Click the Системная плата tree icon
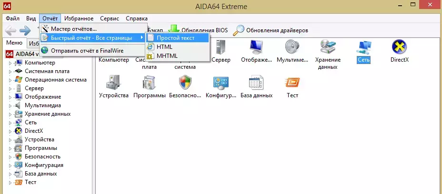Viewport: 442px width, 194px height. click(x=18, y=71)
